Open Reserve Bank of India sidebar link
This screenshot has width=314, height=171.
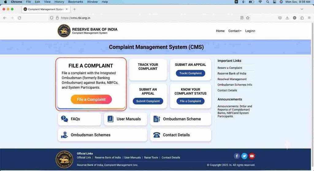click(232, 74)
